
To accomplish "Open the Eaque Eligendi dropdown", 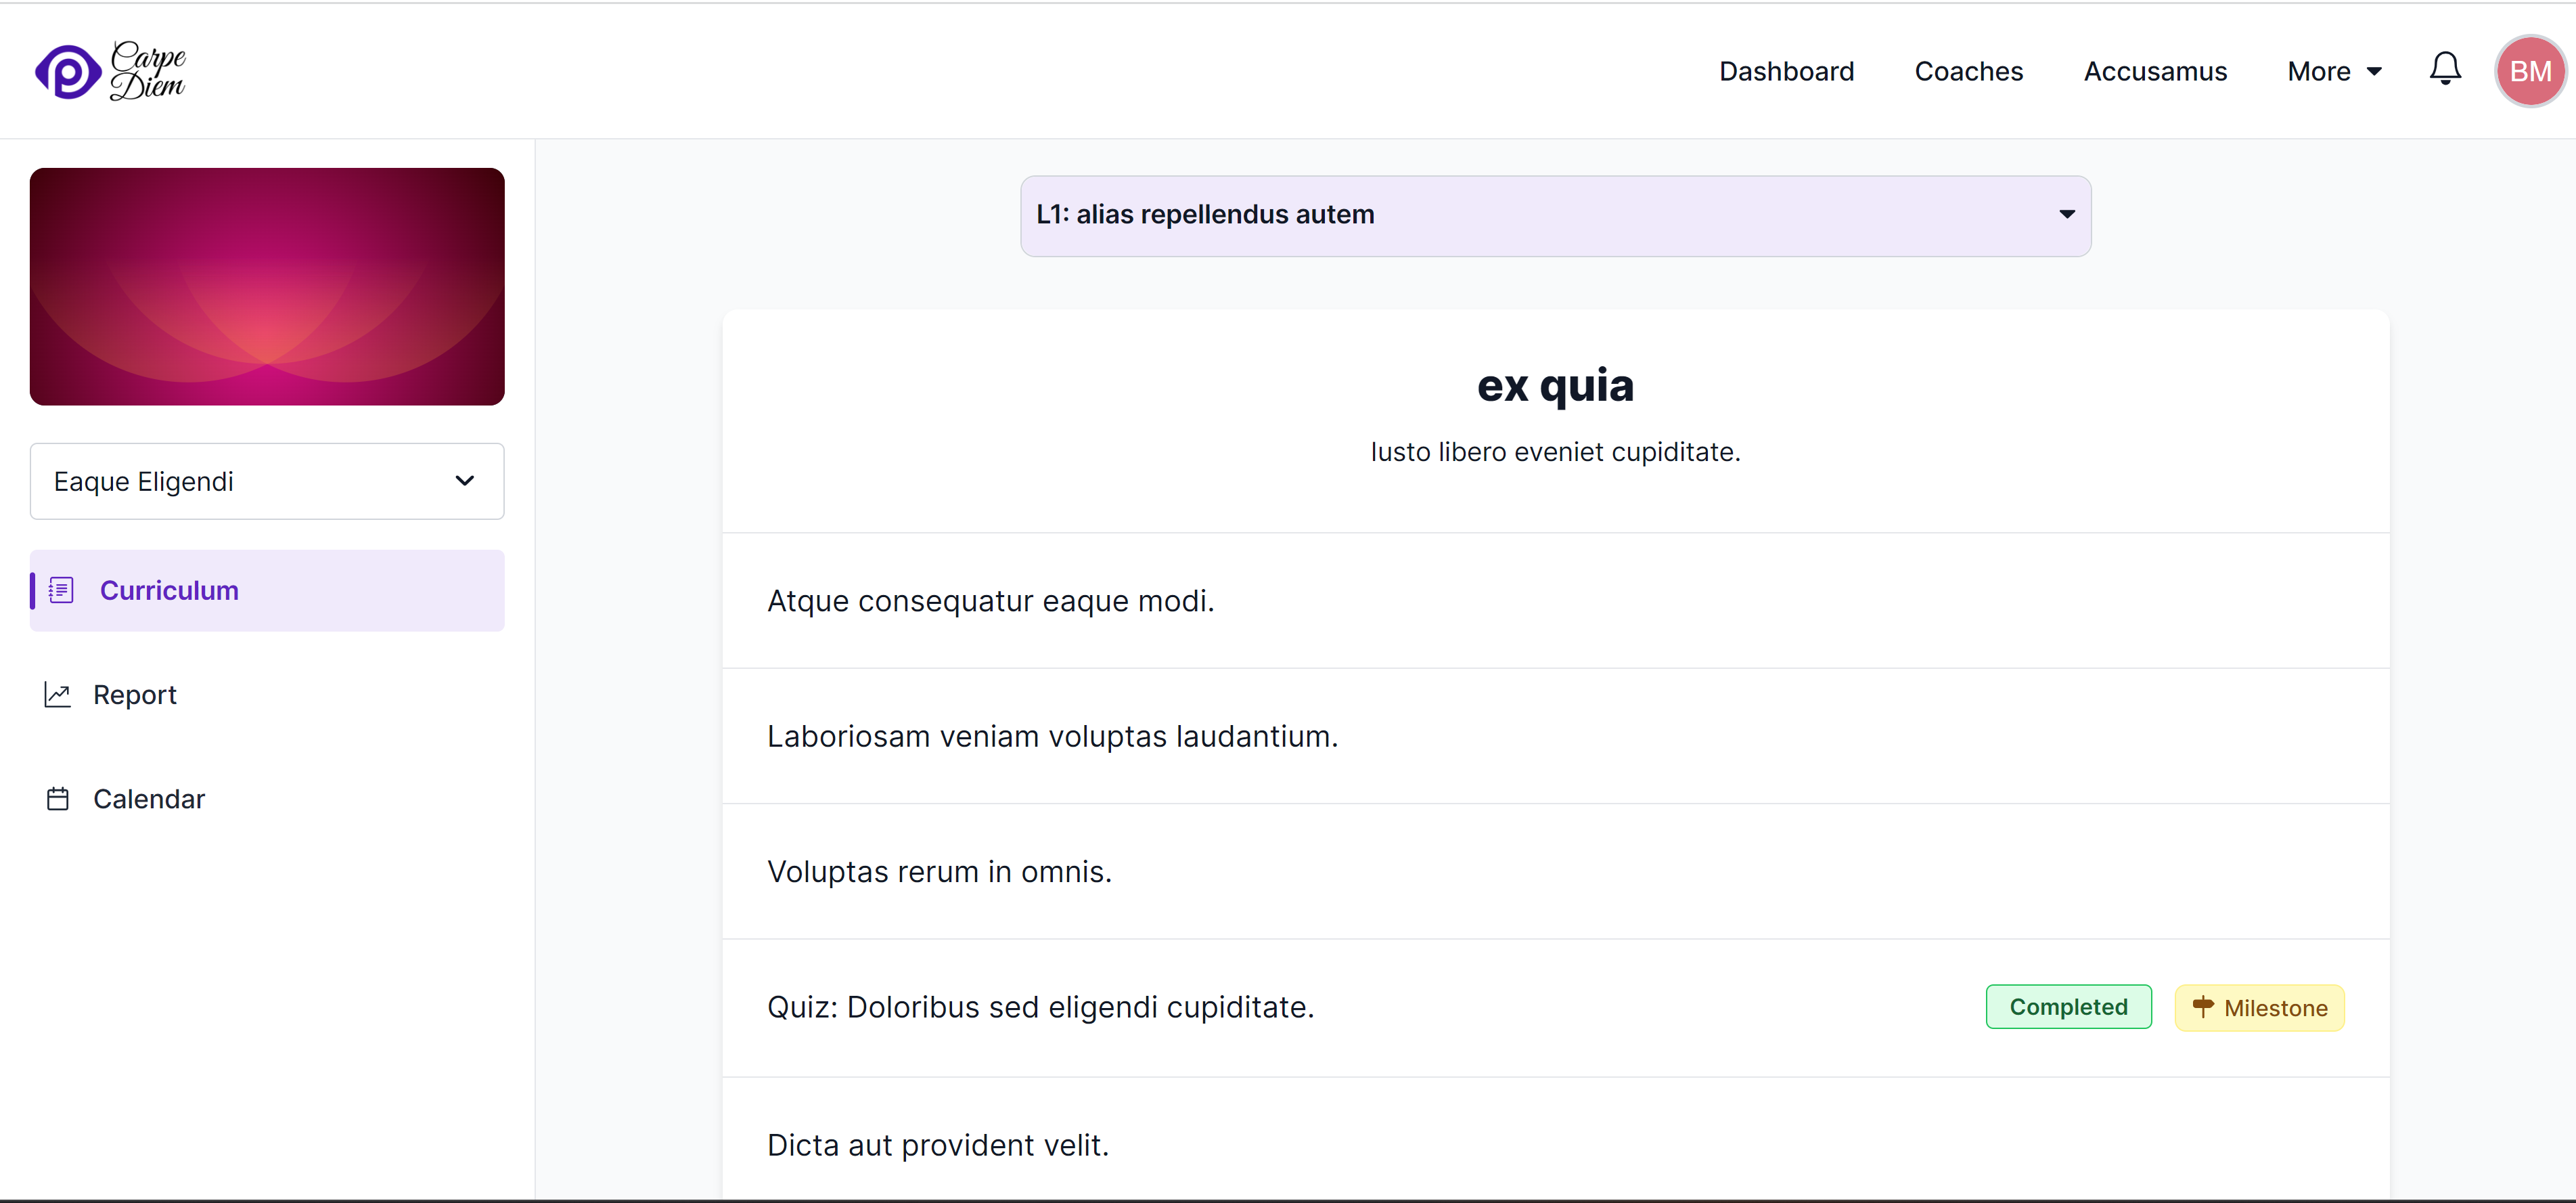I will pyautogui.click(x=267, y=481).
